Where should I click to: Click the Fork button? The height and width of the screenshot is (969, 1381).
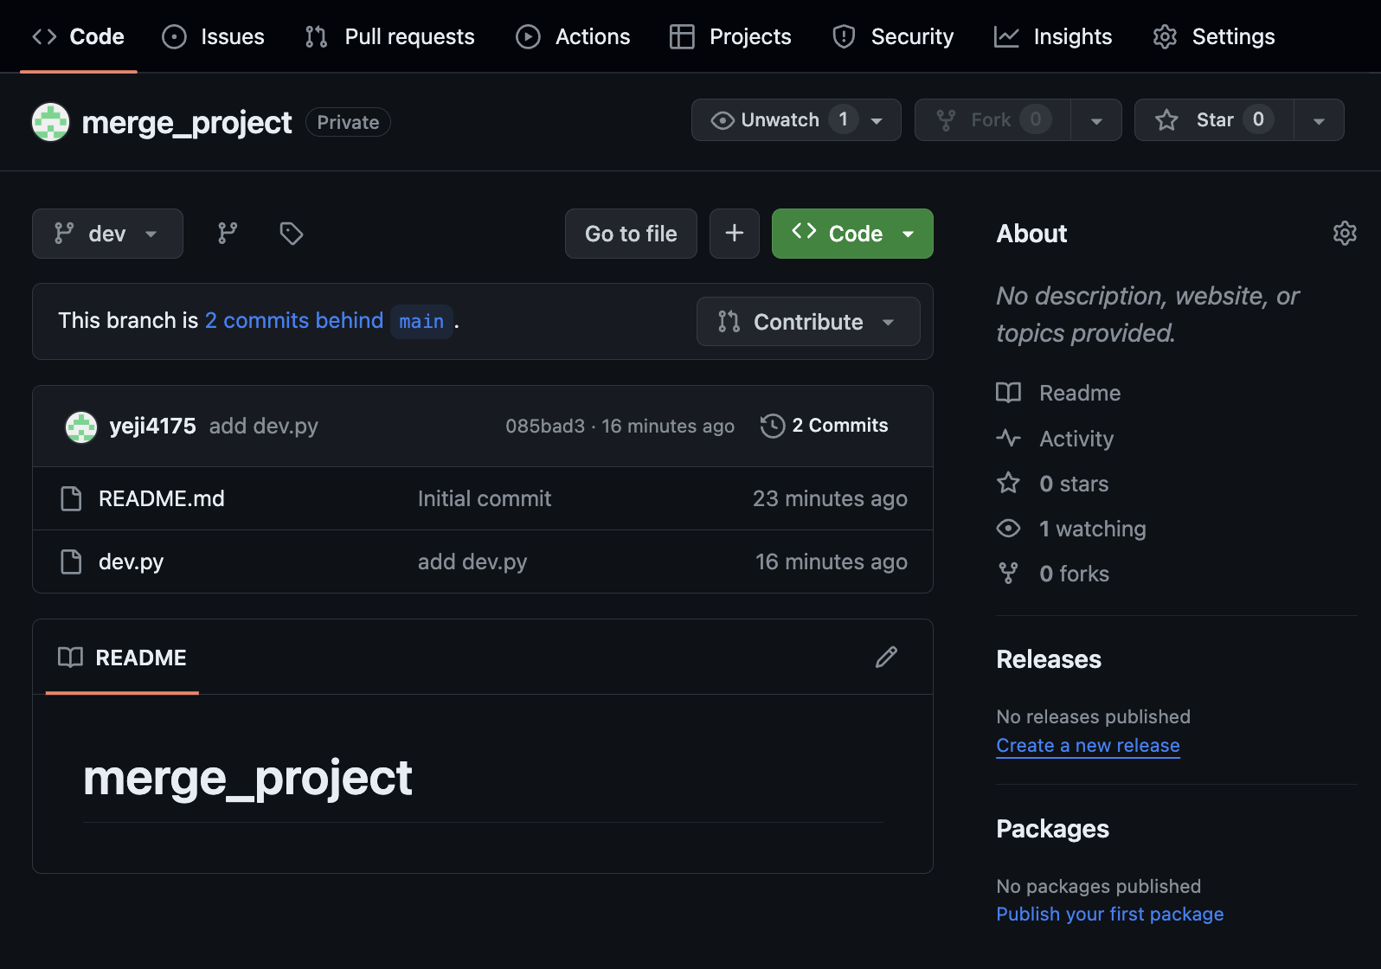992,119
